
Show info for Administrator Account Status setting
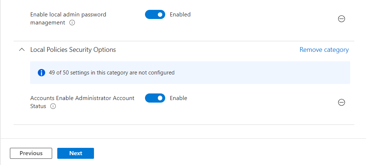[53, 106]
